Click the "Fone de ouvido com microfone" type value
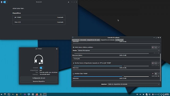170x96 pixels. pyautogui.click(x=48, y=72)
